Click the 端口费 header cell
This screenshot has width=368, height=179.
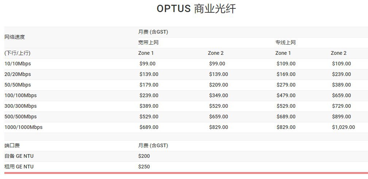click(x=12, y=145)
